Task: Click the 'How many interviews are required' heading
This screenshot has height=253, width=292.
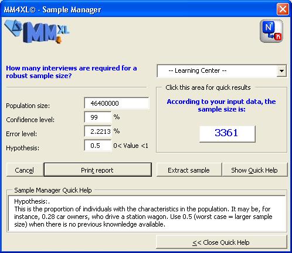Action: 72,72
